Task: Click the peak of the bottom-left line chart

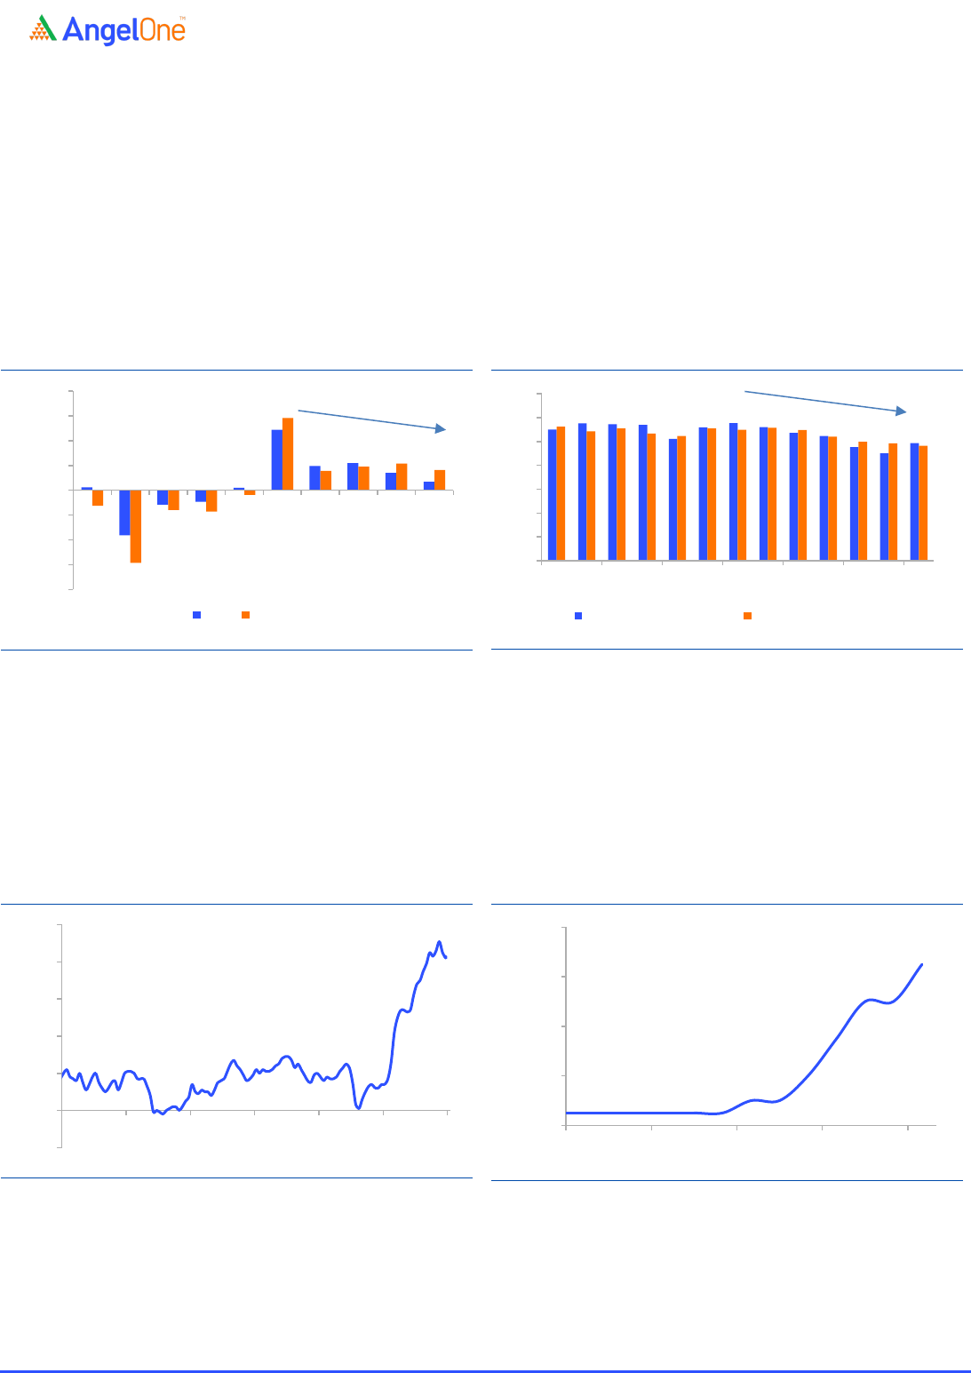Action: coord(439,942)
